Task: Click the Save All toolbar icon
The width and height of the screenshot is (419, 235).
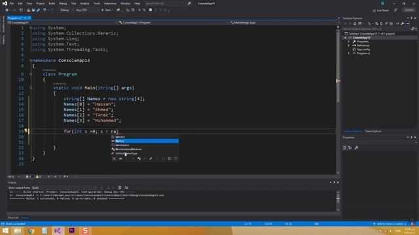Action: click(x=38, y=10)
